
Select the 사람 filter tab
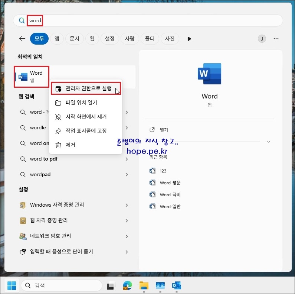pyautogui.click(x=130, y=39)
